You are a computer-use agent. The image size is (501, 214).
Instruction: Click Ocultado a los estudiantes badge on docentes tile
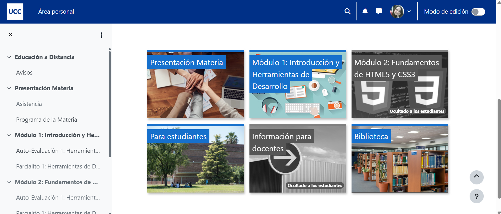(315, 185)
